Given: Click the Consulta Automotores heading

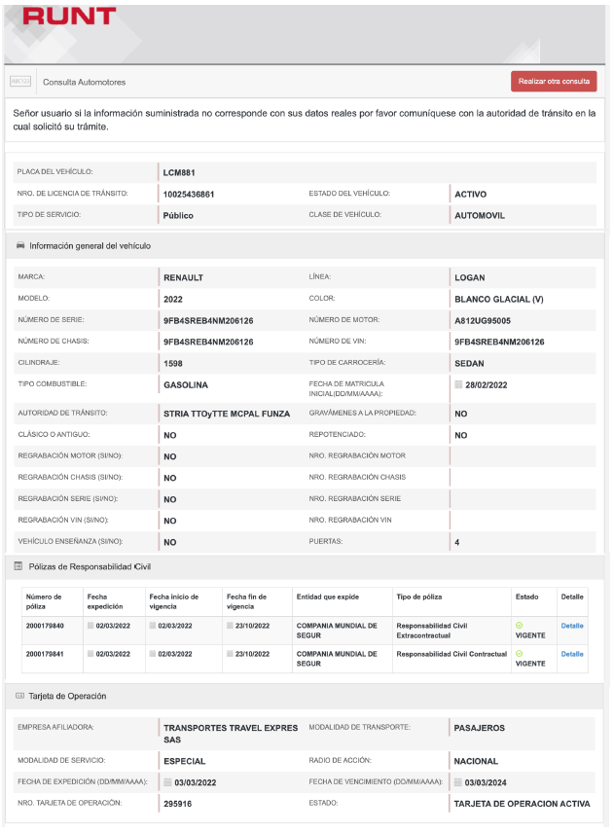Looking at the screenshot, I should [x=84, y=82].
